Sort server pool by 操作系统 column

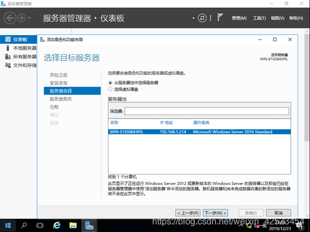[201, 122]
